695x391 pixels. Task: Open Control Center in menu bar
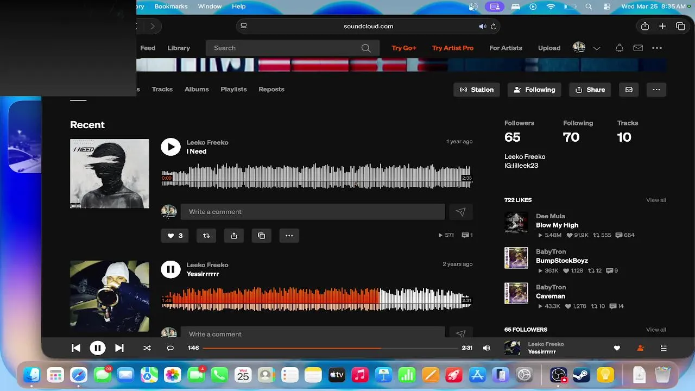point(607,7)
